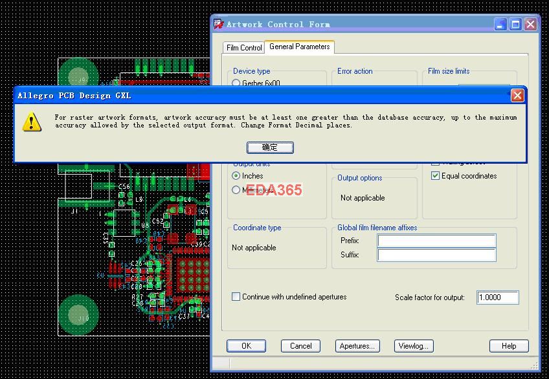Click the 'Film size limits' group label
The image size is (549, 379).
[x=449, y=71]
